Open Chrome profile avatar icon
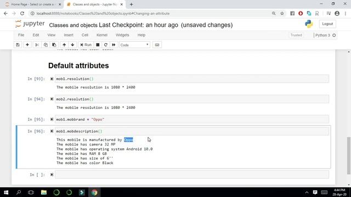This screenshot has width=351, height=197. click(x=337, y=13)
